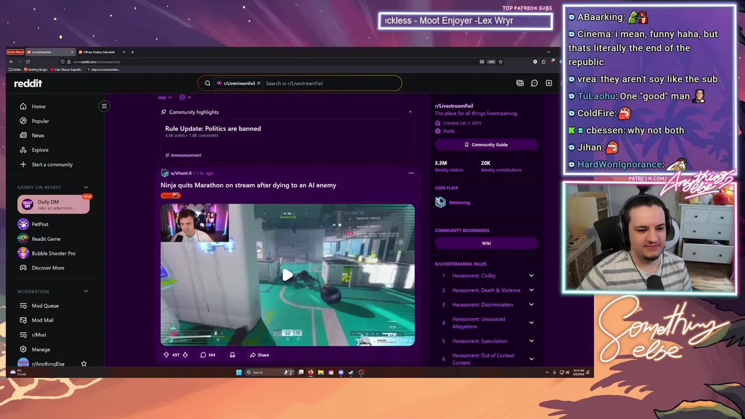Viewport: 745px width, 419px height.
Task: Open the Daily DM adventure game
Action: pos(54,204)
